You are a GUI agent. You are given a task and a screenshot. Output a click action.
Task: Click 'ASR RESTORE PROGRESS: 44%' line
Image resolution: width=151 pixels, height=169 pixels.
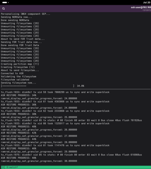tap(18, 139)
